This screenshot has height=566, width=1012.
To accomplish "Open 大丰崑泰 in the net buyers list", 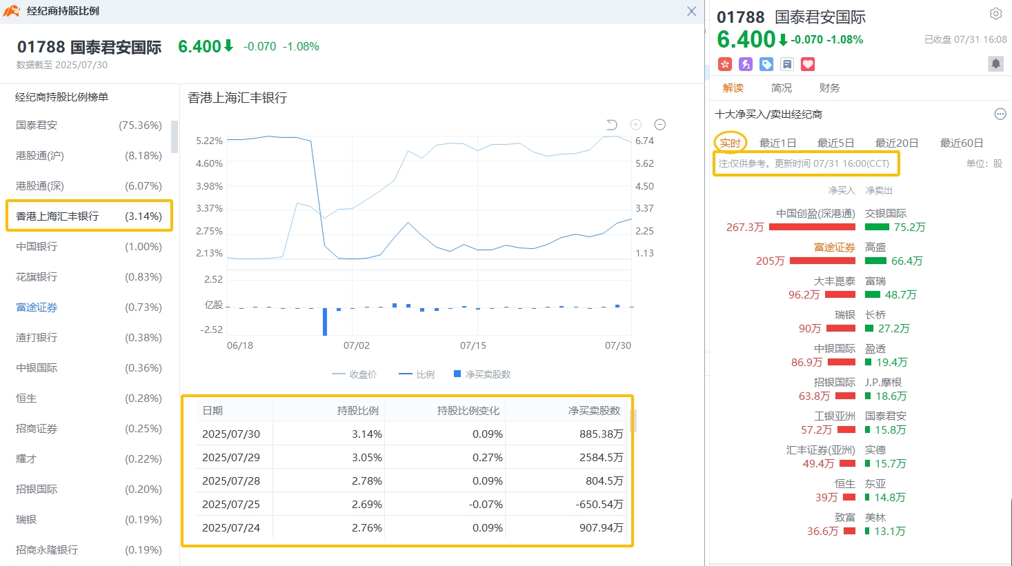I will pyautogui.click(x=835, y=281).
